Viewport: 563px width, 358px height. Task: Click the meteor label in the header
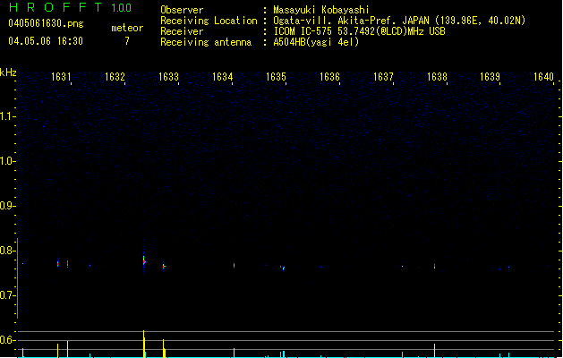127,28
